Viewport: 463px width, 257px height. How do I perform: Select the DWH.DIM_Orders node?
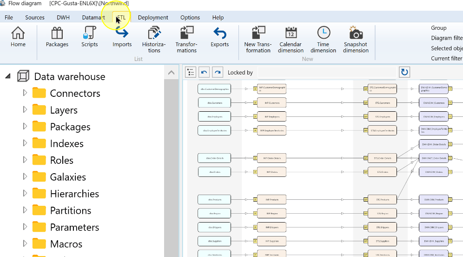434,172
